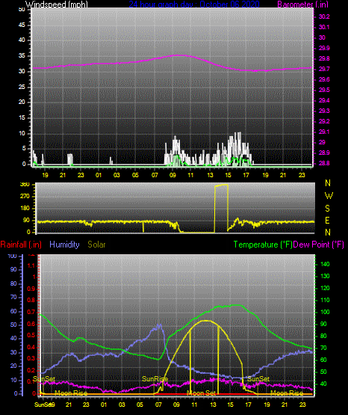Click the Barometer (.in) axis title
Image resolution: width=348 pixels, height=415 pixels.
click(x=303, y=4)
